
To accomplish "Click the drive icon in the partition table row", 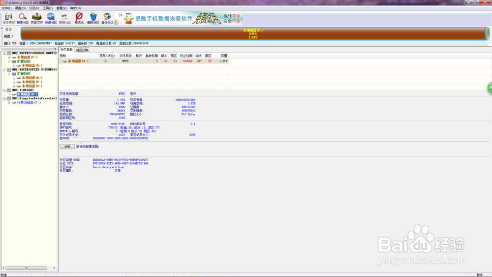I will [64, 61].
